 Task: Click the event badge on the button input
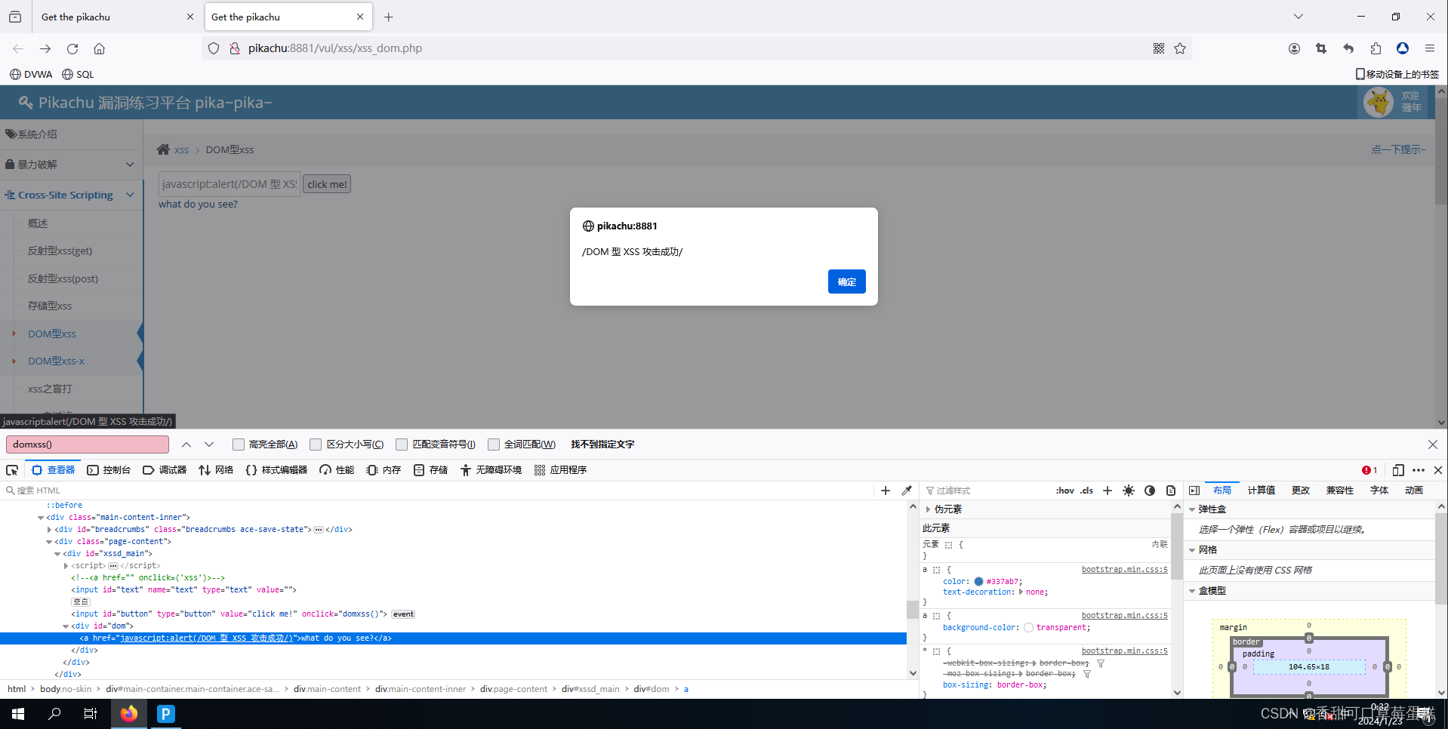point(404,614)
